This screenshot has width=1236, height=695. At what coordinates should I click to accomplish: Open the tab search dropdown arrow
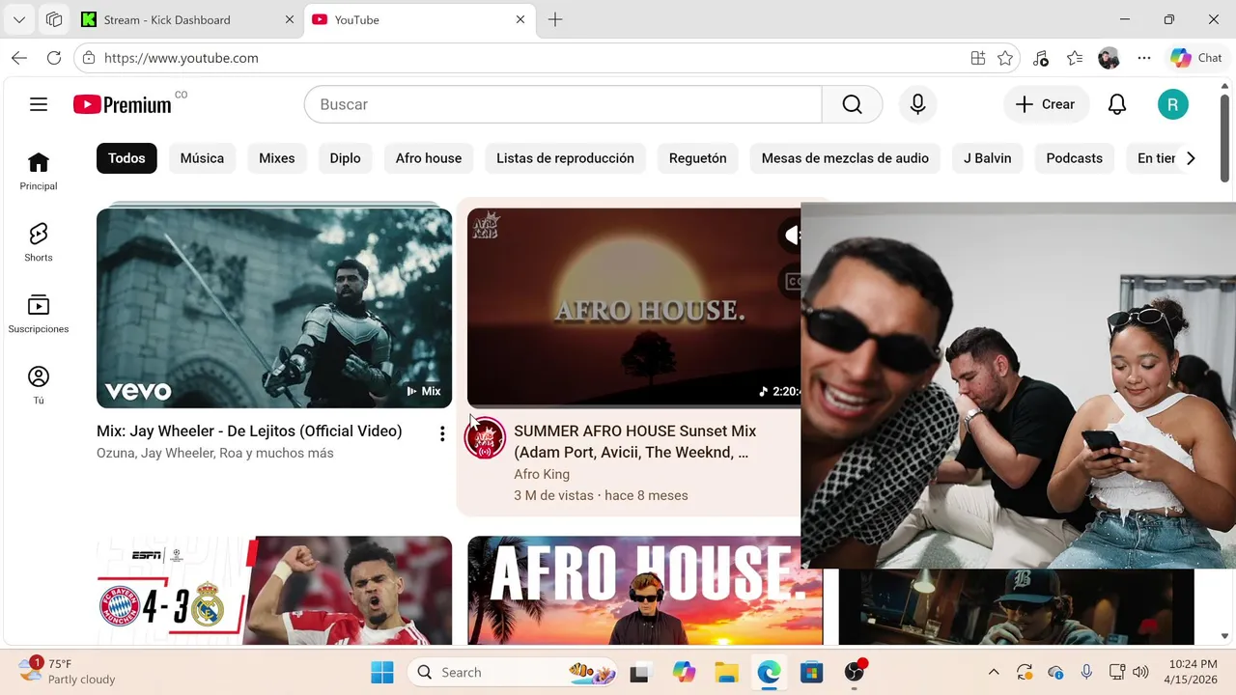pyautogui.click(x=19, y=19)
